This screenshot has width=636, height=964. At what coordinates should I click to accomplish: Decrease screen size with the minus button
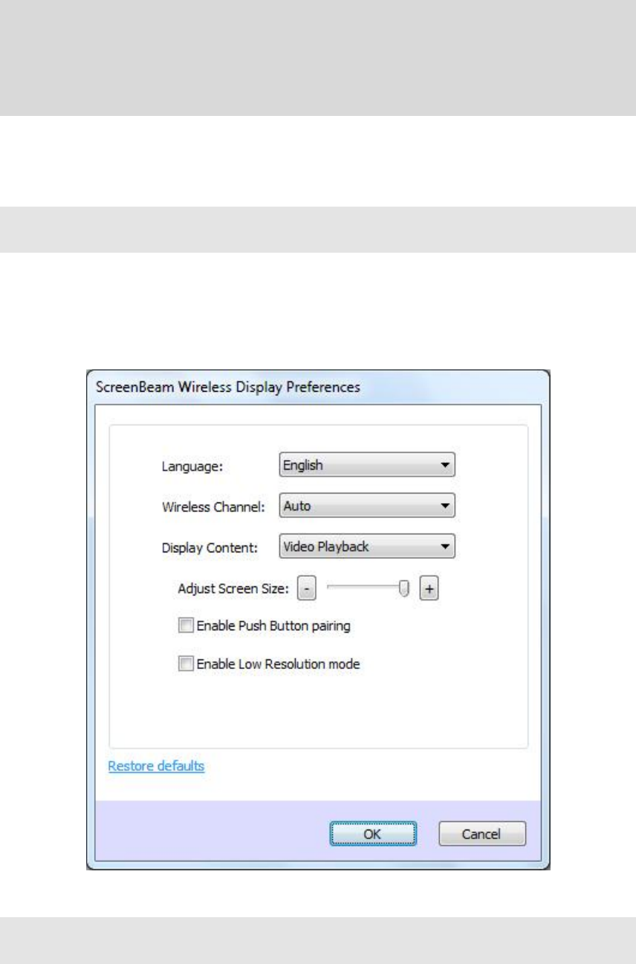[x=307, y=588]
